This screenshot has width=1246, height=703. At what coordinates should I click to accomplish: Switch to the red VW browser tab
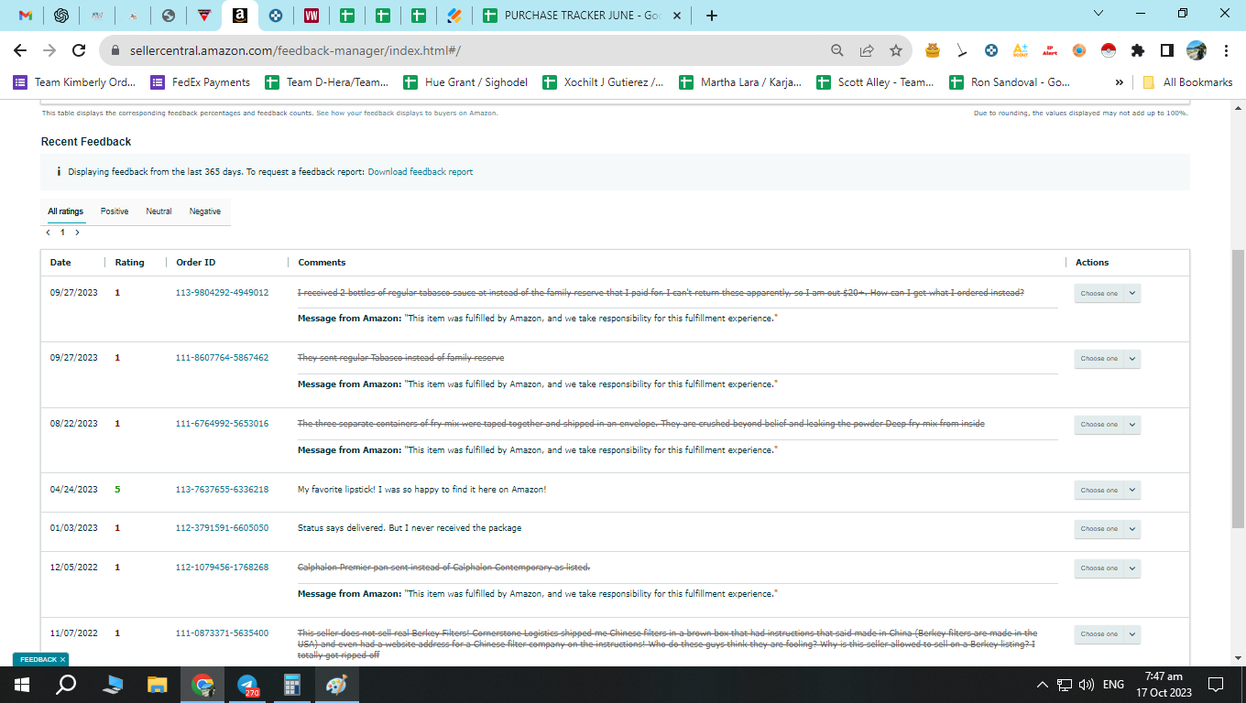tap(311, 16)
